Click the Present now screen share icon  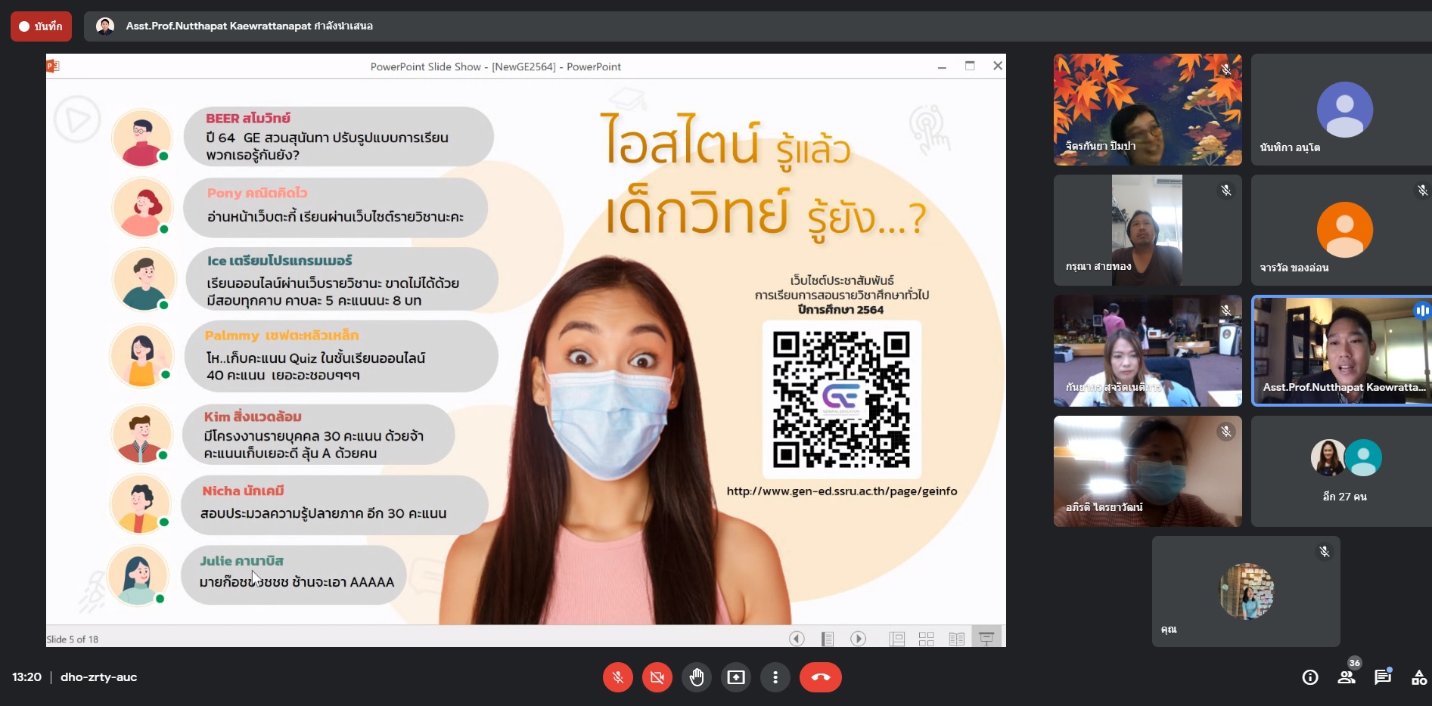coord(735,677)
